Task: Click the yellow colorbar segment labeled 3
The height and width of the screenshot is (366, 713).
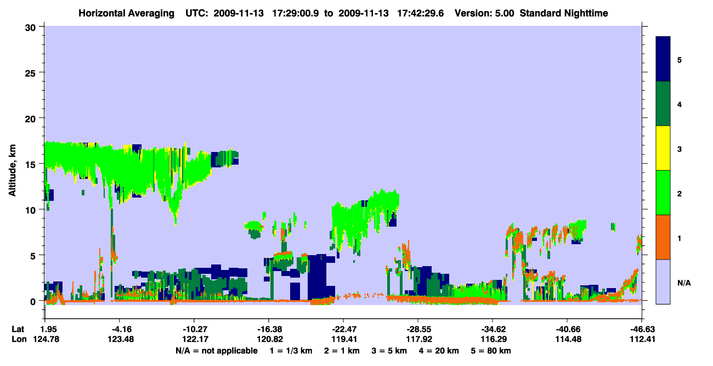Action: point(663,148)
